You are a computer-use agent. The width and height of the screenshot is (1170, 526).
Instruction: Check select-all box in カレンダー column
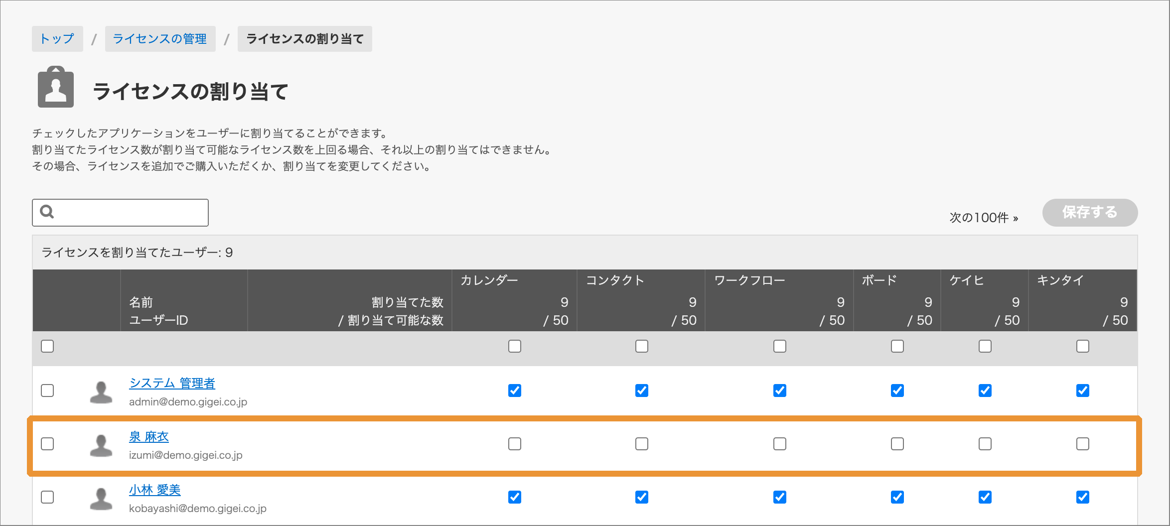click(515, 346)
